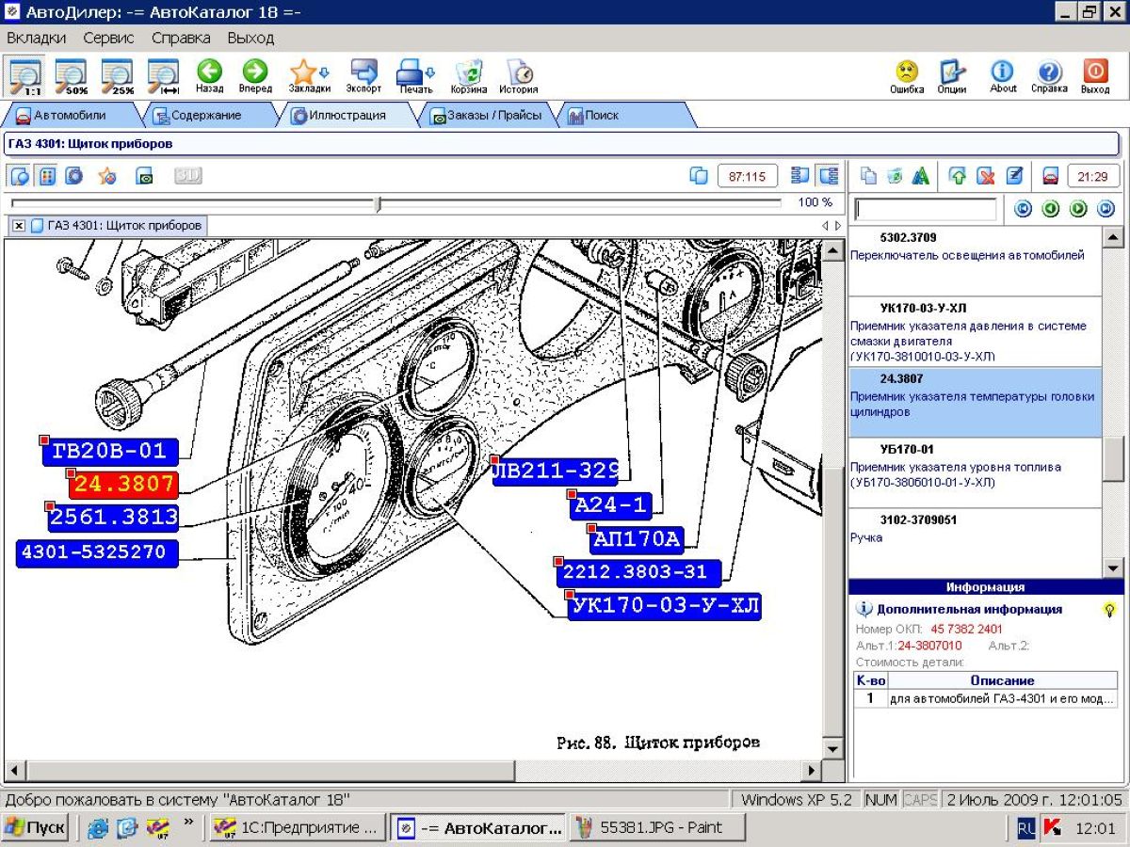The width and height of the screenshot is (1130, 847).
Task: Set illustration zoom to 1:1
Action: click(x=24, y=75)
